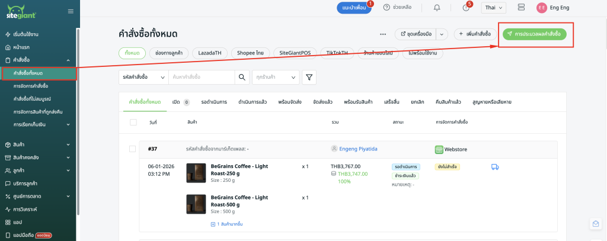This screenshot has width=607, height=241.
Task: Check the order #37 checkbox
Action: [133, 149]
